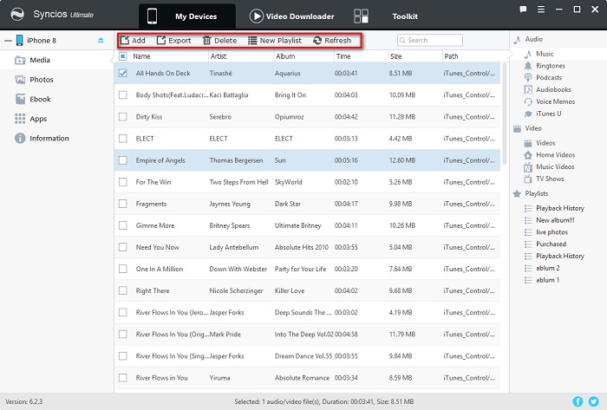Select the Right There song row
Viewport: 607px width, 410px height.
[x=307, y=291]
